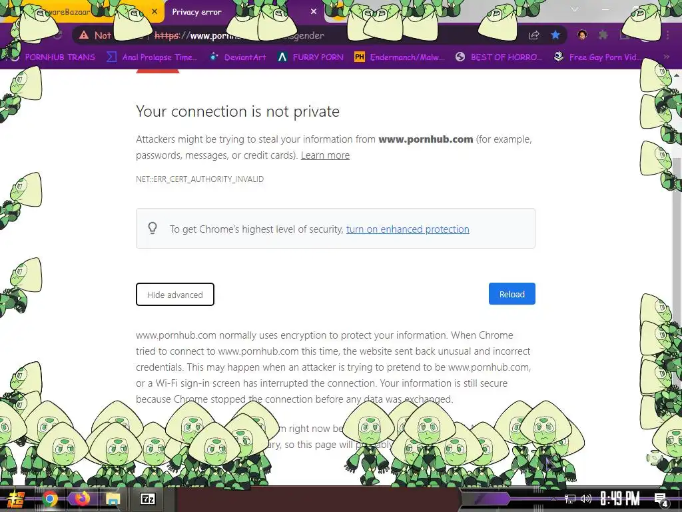Toggle the blue bookmark star
Image resolution: width=682 pixels, height=512 pixels.
(x=555, y=35)
